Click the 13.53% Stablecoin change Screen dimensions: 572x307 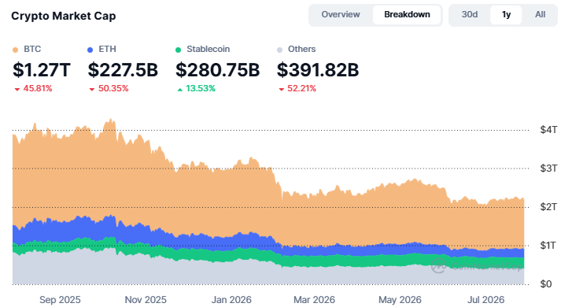[x=201, y=88]
